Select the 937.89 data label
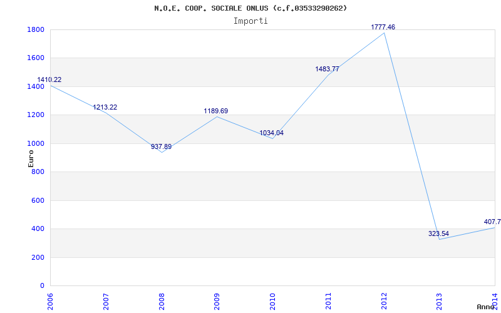Image resolution: width=501 pixels, height=313 pixels. coord(162,146)
